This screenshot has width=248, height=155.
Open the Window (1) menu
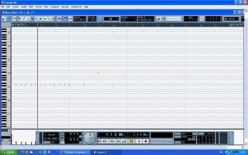(x=76, y=7)
